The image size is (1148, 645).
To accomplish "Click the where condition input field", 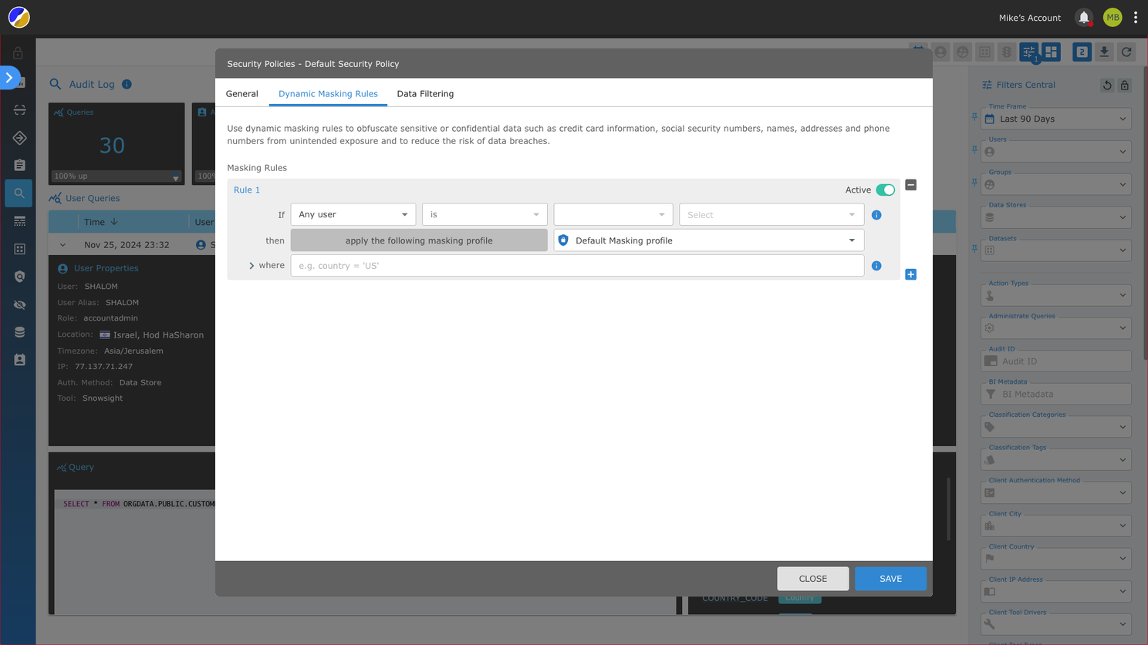I will pyautogui.click(x=576, y=266).
